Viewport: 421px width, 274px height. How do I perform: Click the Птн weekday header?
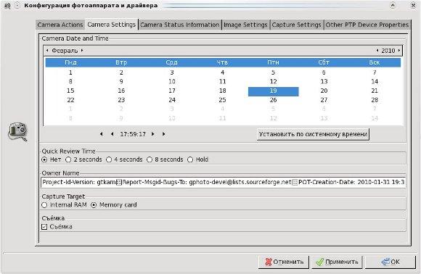point(274,62)
